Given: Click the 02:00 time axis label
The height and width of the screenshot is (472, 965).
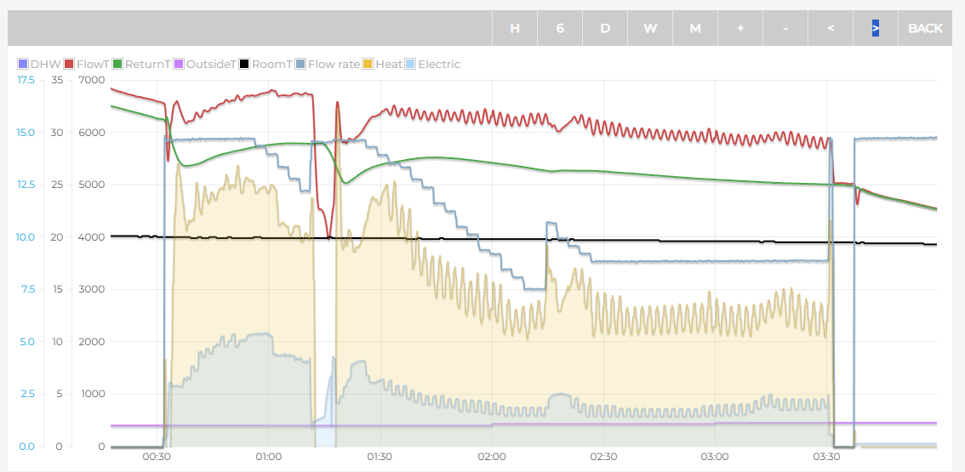Looking at the screenshot, I should pyautogui.click(x=492, y=457).
